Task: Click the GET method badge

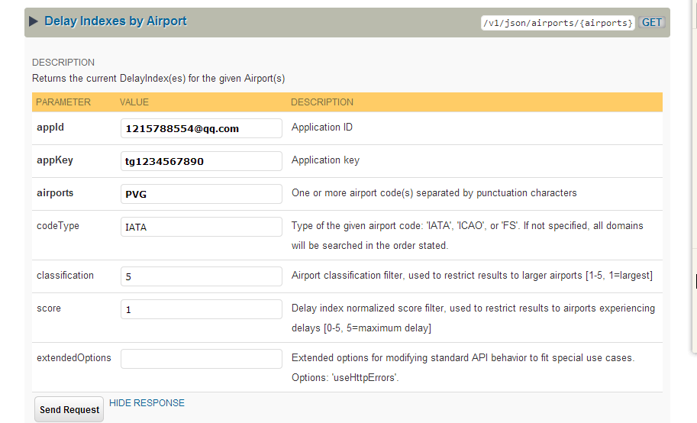Action: click(x=651, y=22)
